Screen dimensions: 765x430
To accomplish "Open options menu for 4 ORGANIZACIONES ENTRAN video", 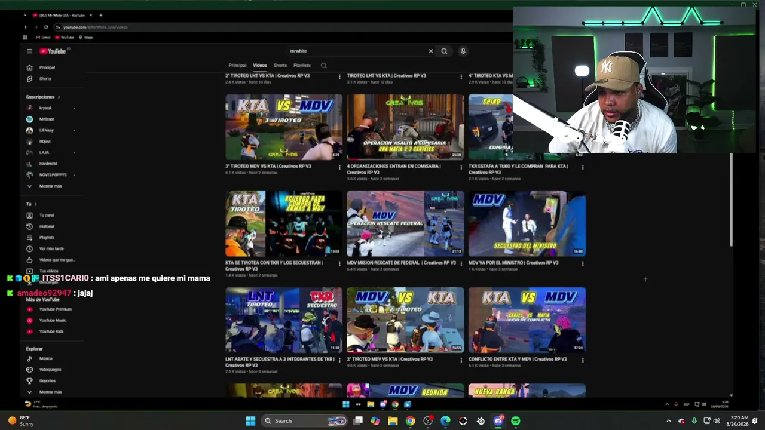I will tap(461, 167).
